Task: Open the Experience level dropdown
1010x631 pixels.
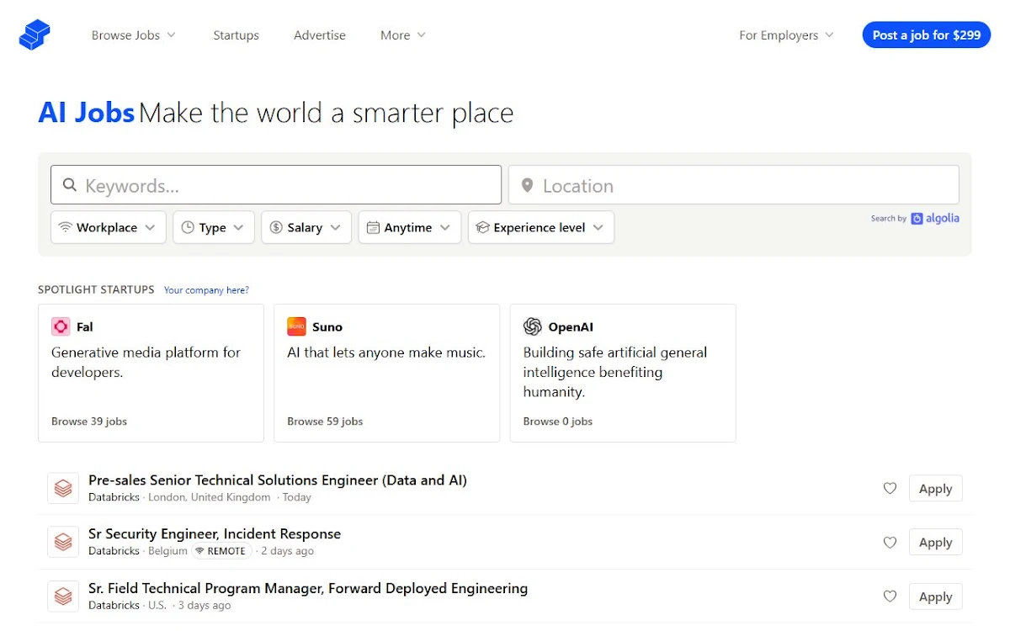Action: tap(541, 227)
